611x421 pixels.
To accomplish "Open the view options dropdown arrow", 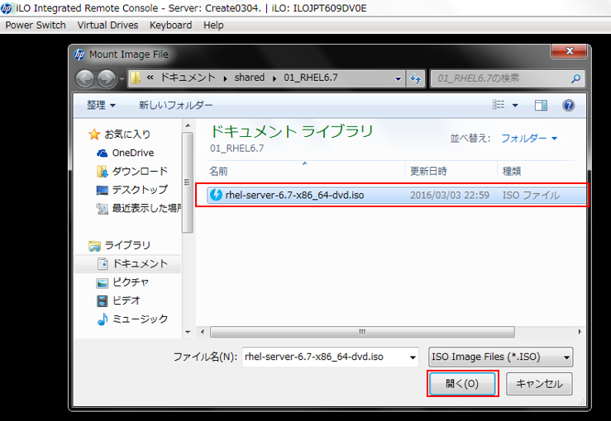I will (x=515, y=105).
